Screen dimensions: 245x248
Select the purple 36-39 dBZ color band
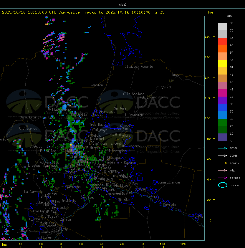pyautogui.click(x=223, y=100)
